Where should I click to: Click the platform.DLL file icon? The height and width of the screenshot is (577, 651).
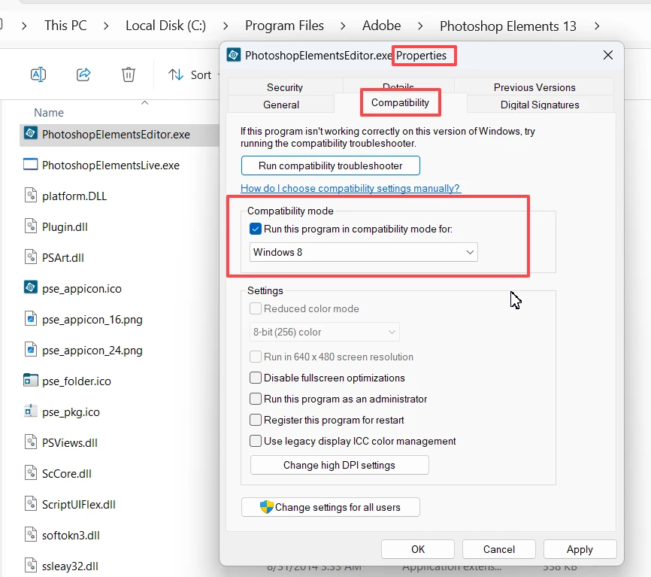31,196
